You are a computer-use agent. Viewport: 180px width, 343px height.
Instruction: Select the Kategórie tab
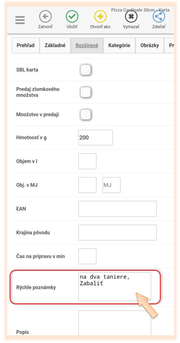pyautogui.click(x=119, y=46)
